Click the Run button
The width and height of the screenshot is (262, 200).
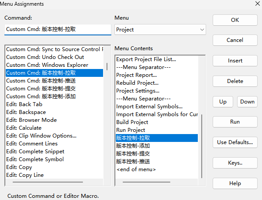[235, 122]
